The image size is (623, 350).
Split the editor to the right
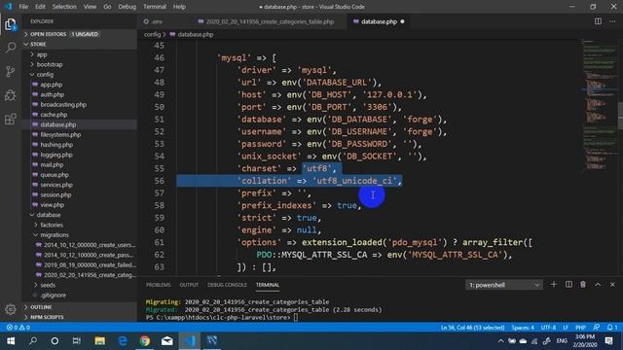pyautogui.click(x=598, y=21)
